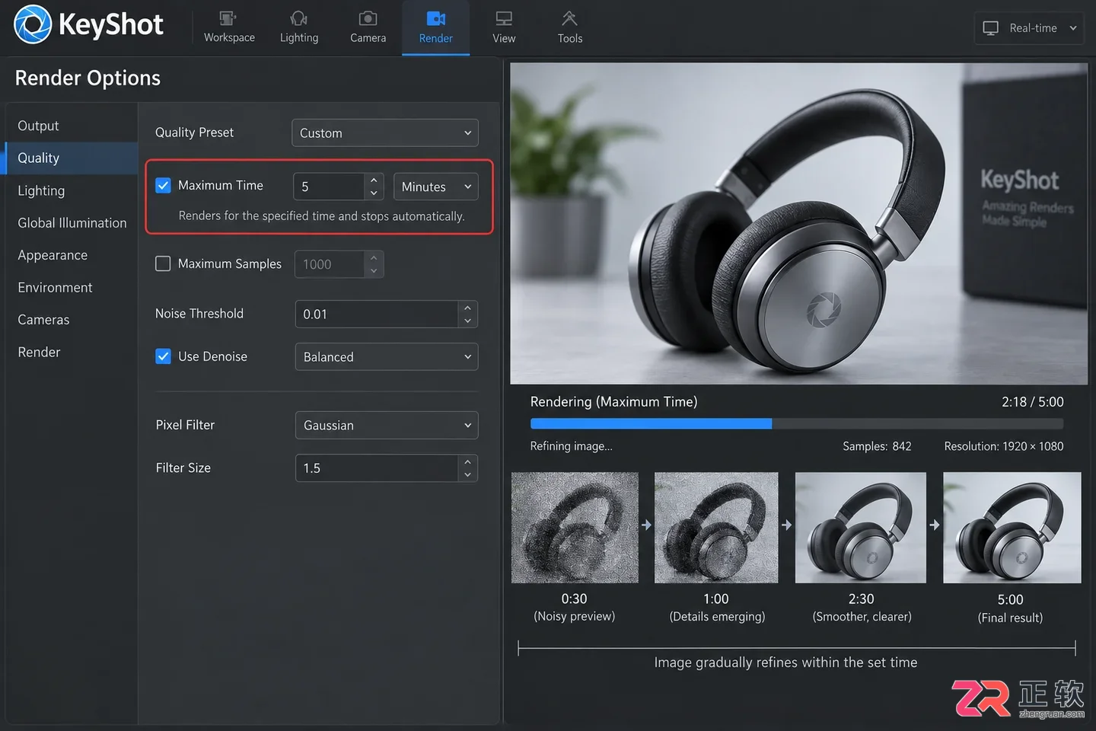This screenshot has height=731, width=1096.
Task: Click the main headphones render preview
Action: click(x=798, y=224)
